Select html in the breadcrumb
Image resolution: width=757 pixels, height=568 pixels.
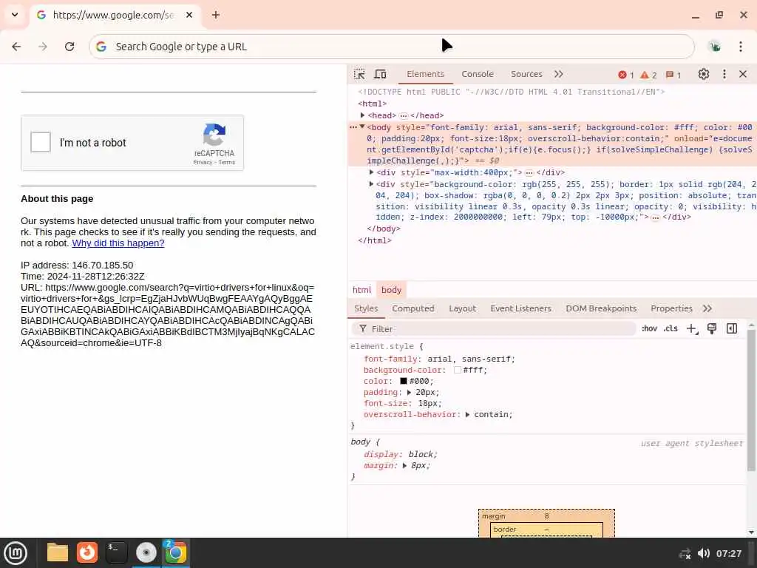coord(361,290)
